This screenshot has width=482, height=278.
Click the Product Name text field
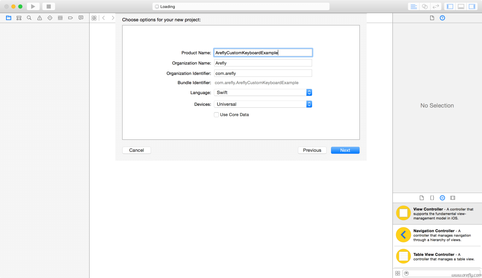coord(263,52)
